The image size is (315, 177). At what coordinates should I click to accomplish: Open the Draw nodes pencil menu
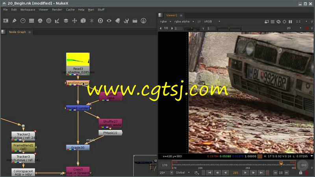tap(14, 21)
